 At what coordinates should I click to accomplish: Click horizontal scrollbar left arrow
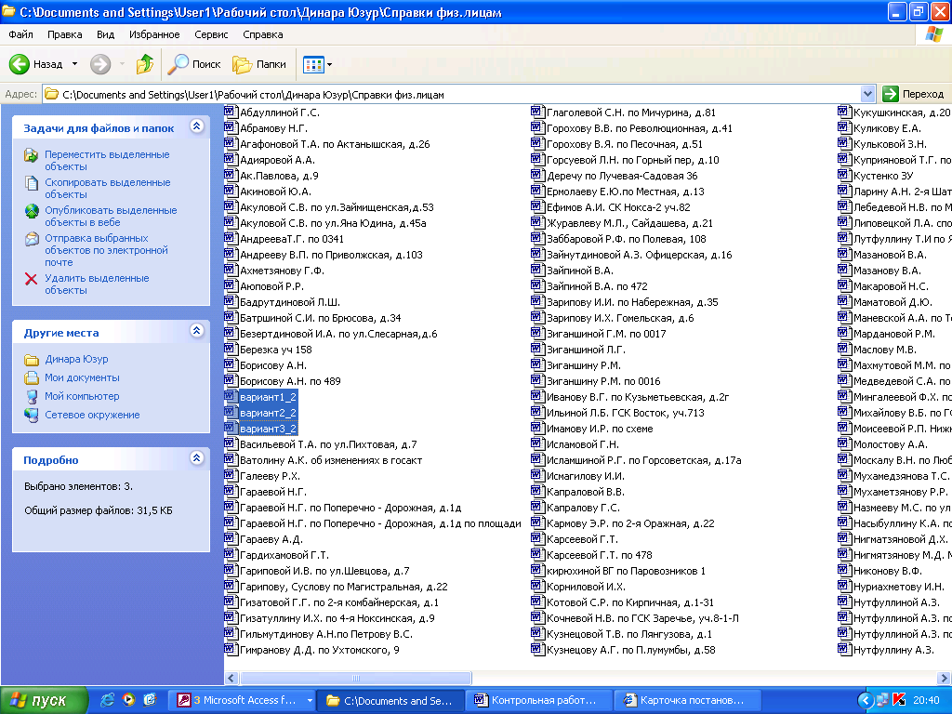point(231,678)
